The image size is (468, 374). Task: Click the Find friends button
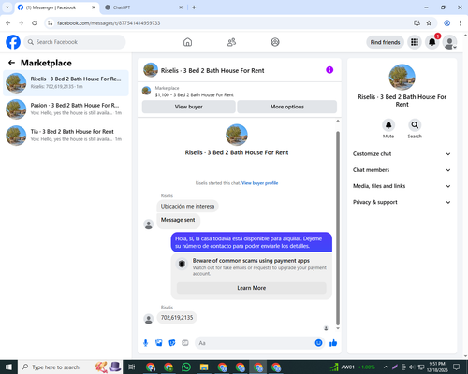385,42
